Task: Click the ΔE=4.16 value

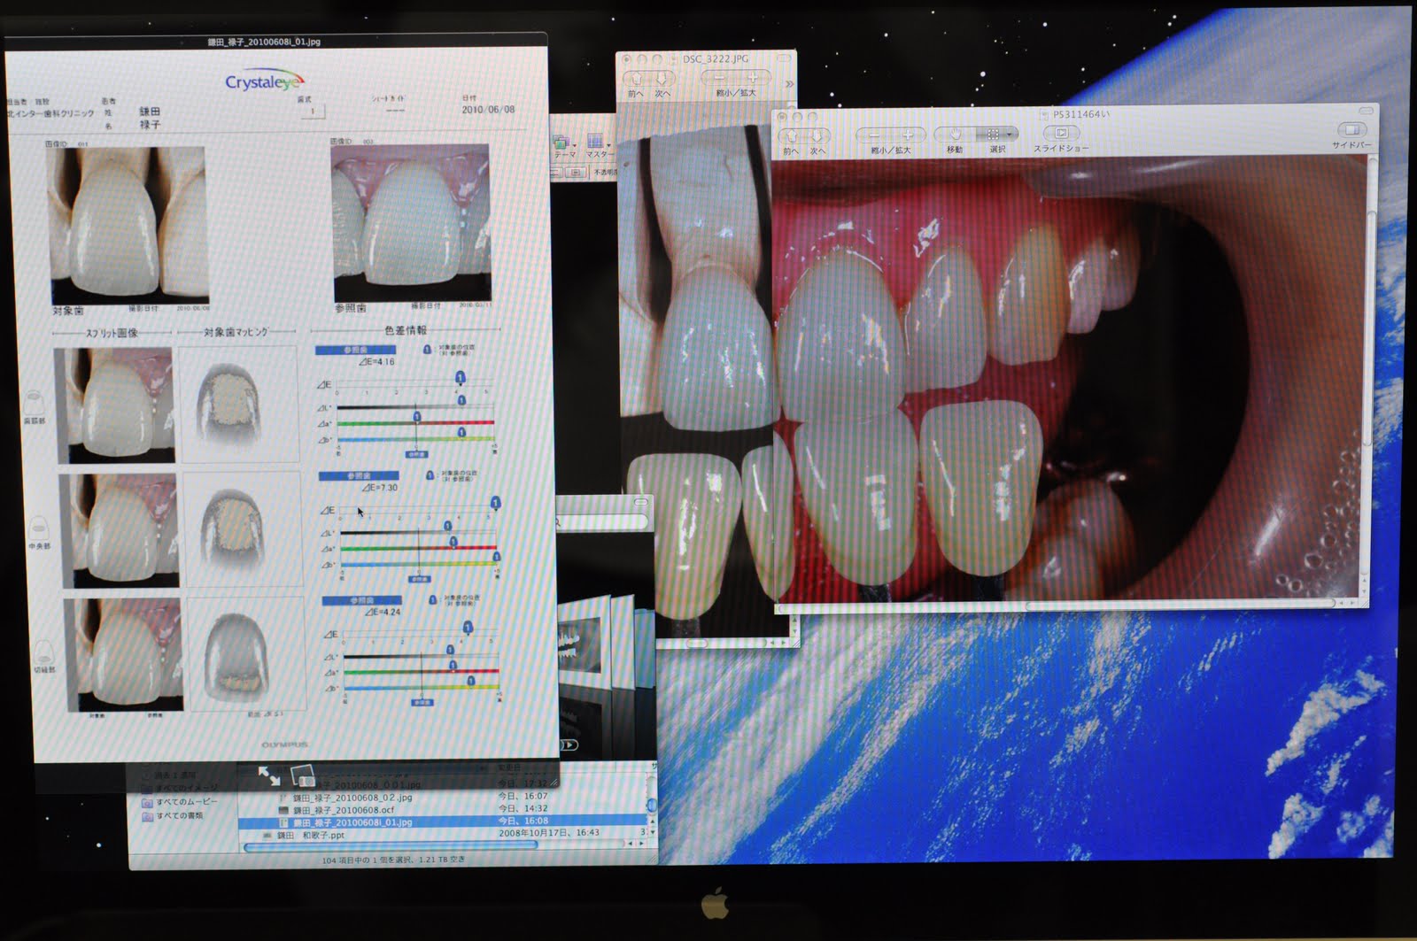Action: (376, 362)
